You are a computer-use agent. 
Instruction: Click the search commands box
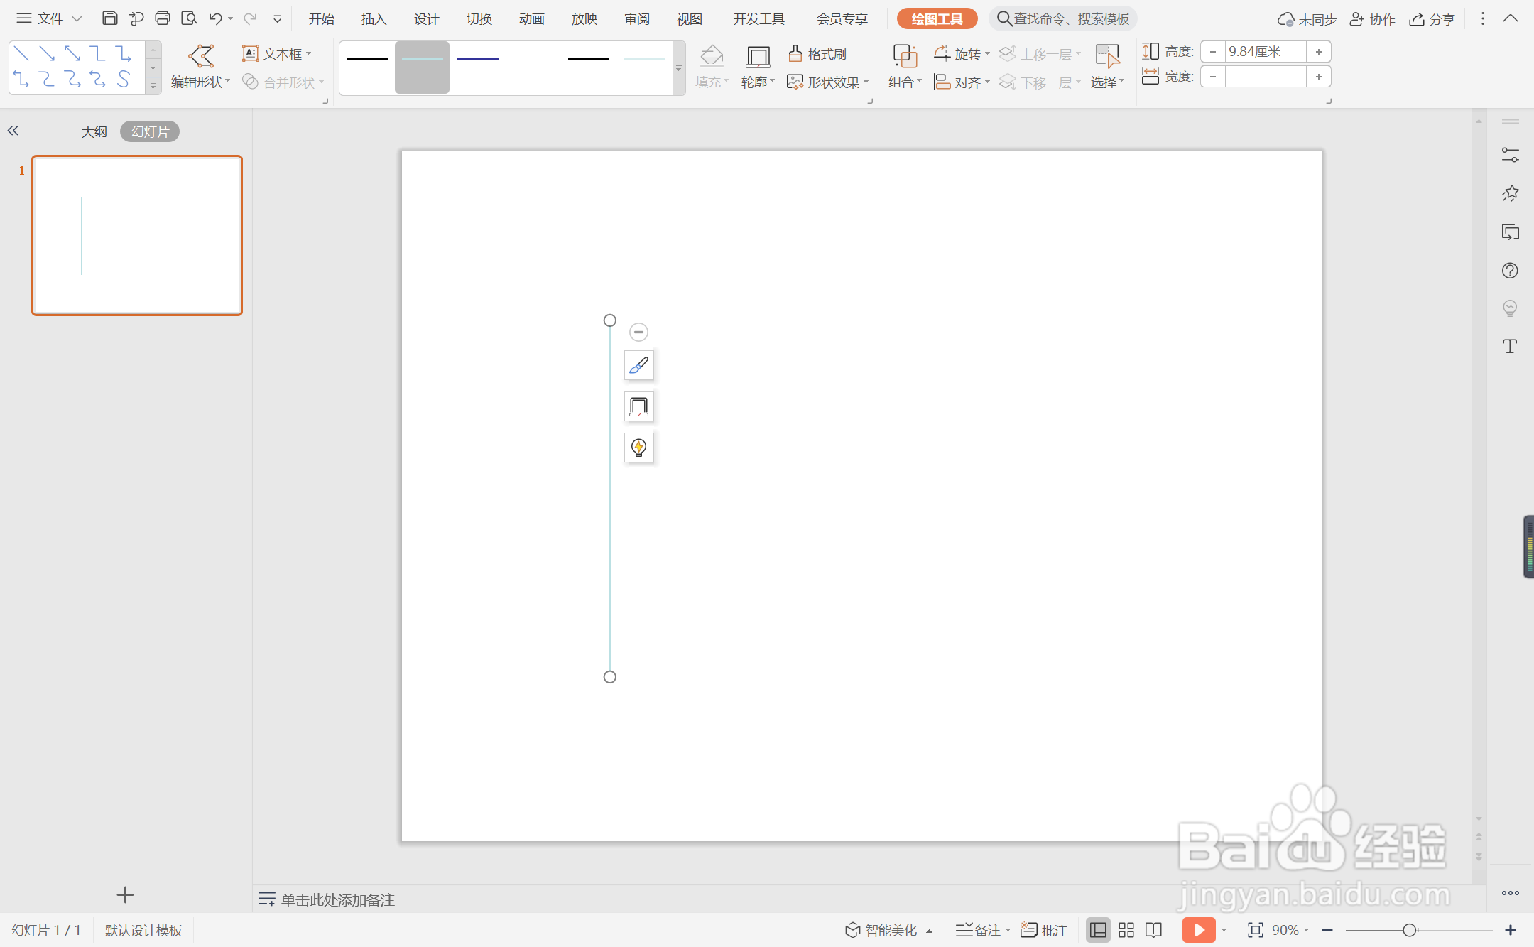click(x=1063, y=19)
